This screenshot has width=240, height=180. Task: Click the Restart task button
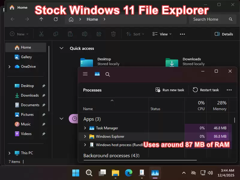click(x=206, y=90)
